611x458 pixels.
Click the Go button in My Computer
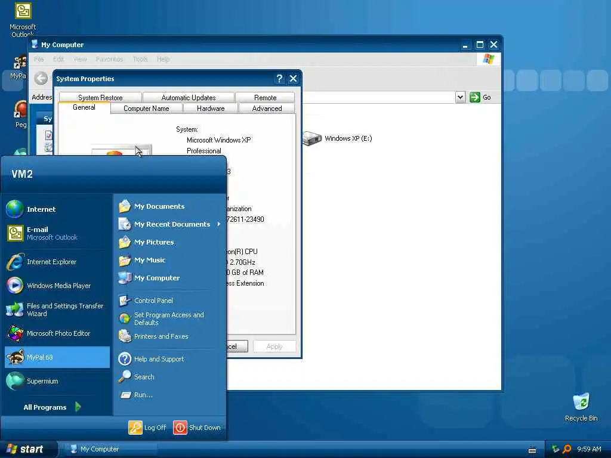tap(480, 97)
